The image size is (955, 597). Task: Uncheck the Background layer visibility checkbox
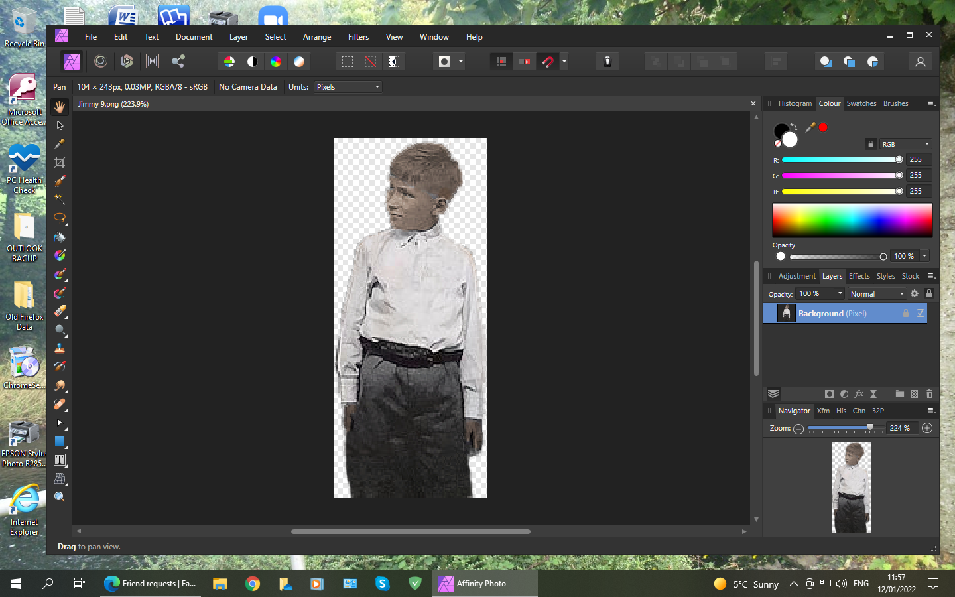point(921,313)
